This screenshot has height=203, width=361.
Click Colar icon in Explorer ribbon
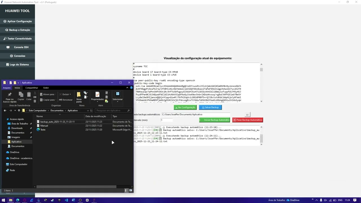[x=29, y=94]
